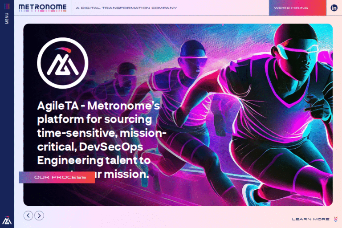Click the double chevron down icon
This screenshot has height=228, width=342.
(335, 219)
